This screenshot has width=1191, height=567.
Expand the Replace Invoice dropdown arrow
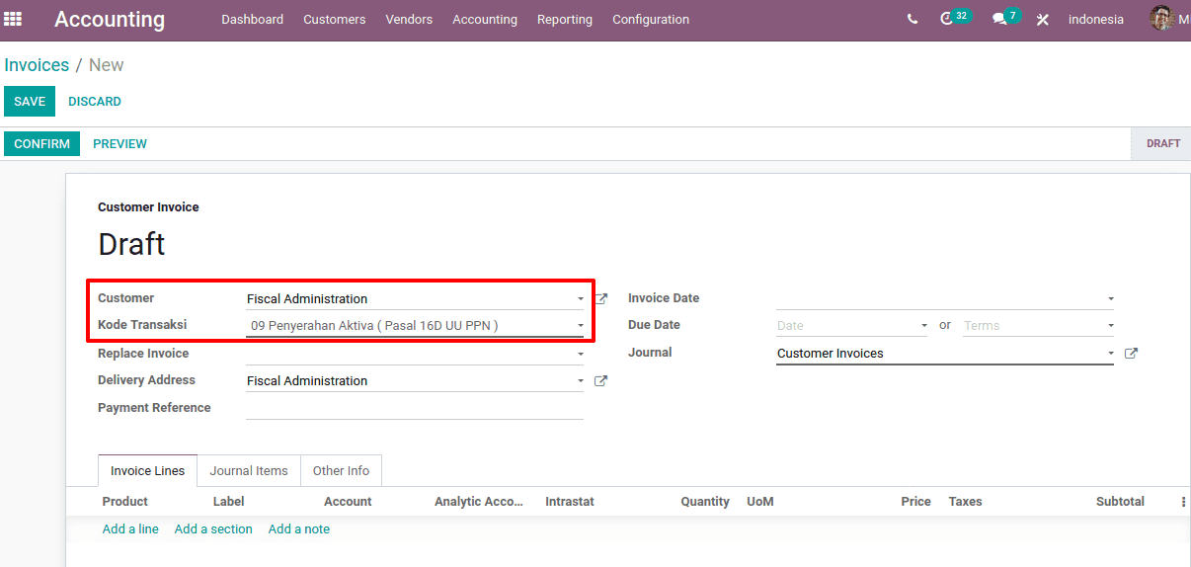pyautogui.click(x=581, y=354)
